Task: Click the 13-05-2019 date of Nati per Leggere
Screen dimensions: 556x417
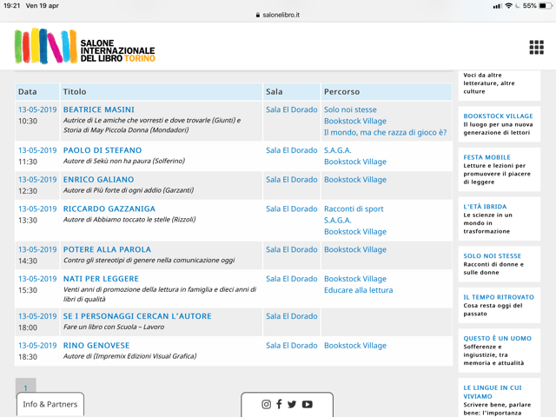Action: [x=37, y=279]
